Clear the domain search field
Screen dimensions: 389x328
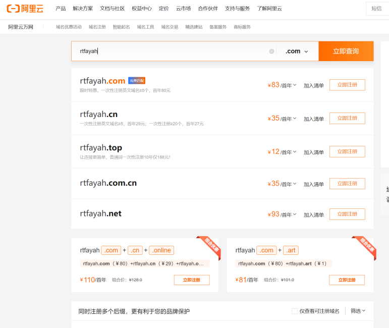[271, 51]
